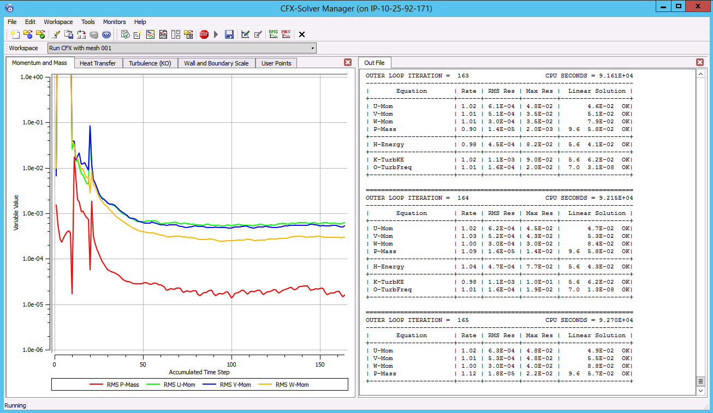
Task: Click H-Energy row in iteration 164
Action: coord(499,266)
